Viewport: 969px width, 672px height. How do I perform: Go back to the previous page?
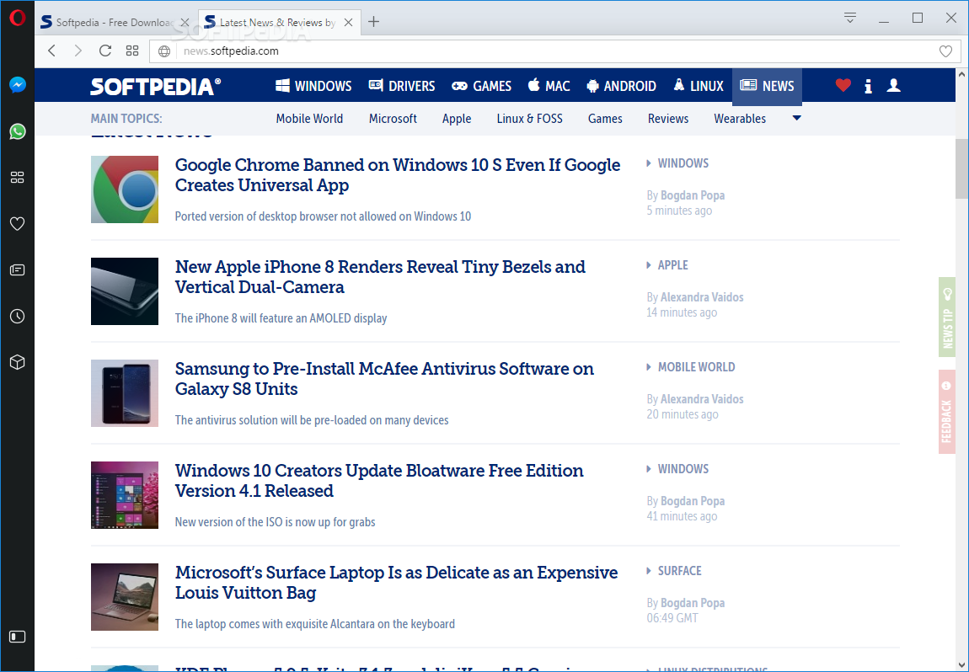point(52,51)
